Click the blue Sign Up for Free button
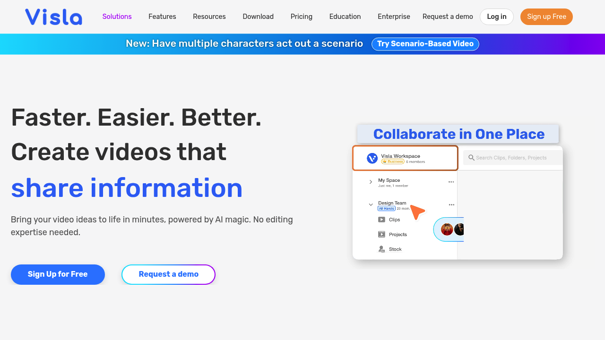Viewport: 605px width, 340px height. click(x=58, y=274)
